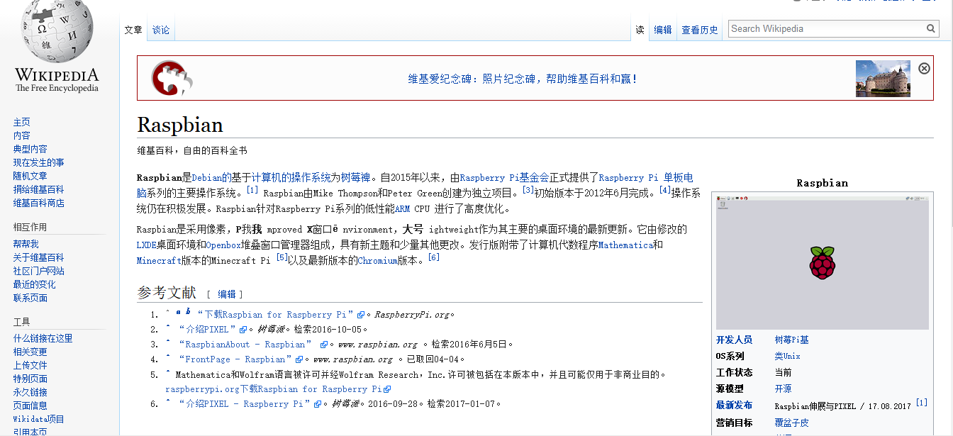The width and height of the screenshot is (953, 436).
Task: Click 什么链接在这里 tool link
Action: coord(43,338)
